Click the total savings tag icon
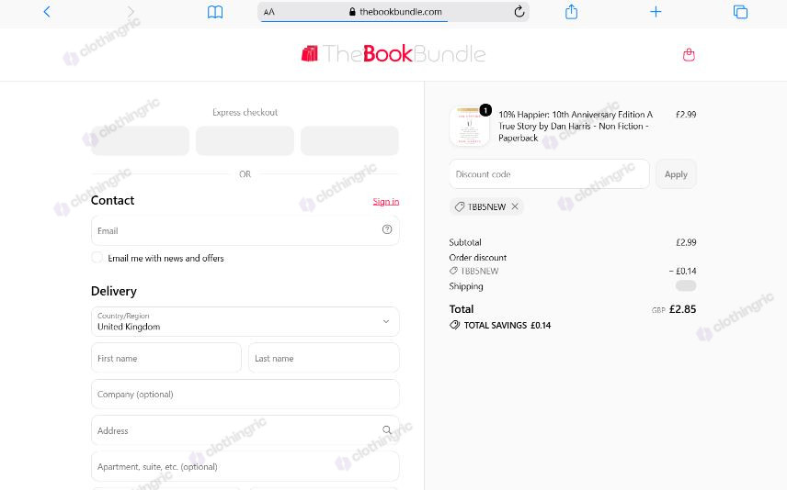787x490 pixels. pos(455,325)
